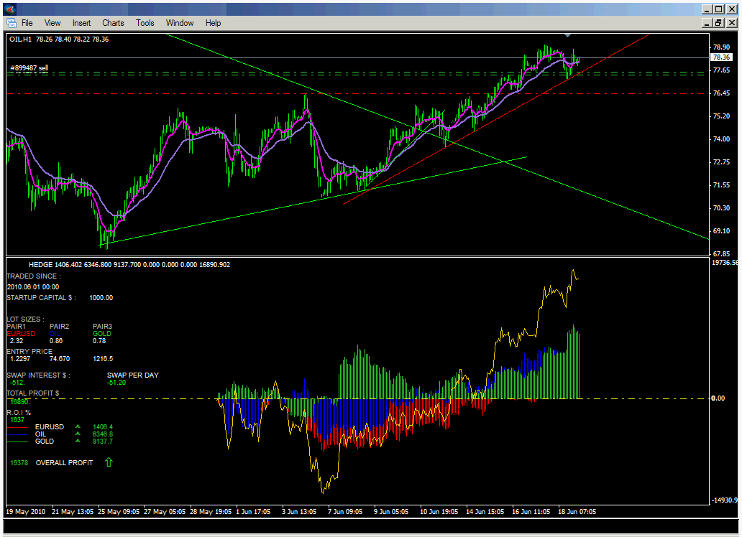This screenshot has width=742, height=537.
Task: Restore down the inner chart window
Action: point(718,23)
